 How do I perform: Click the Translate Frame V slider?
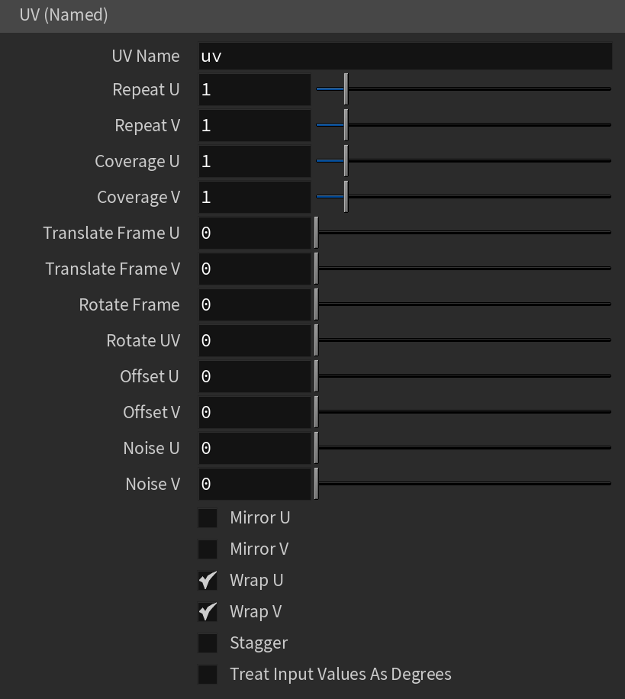464,269
